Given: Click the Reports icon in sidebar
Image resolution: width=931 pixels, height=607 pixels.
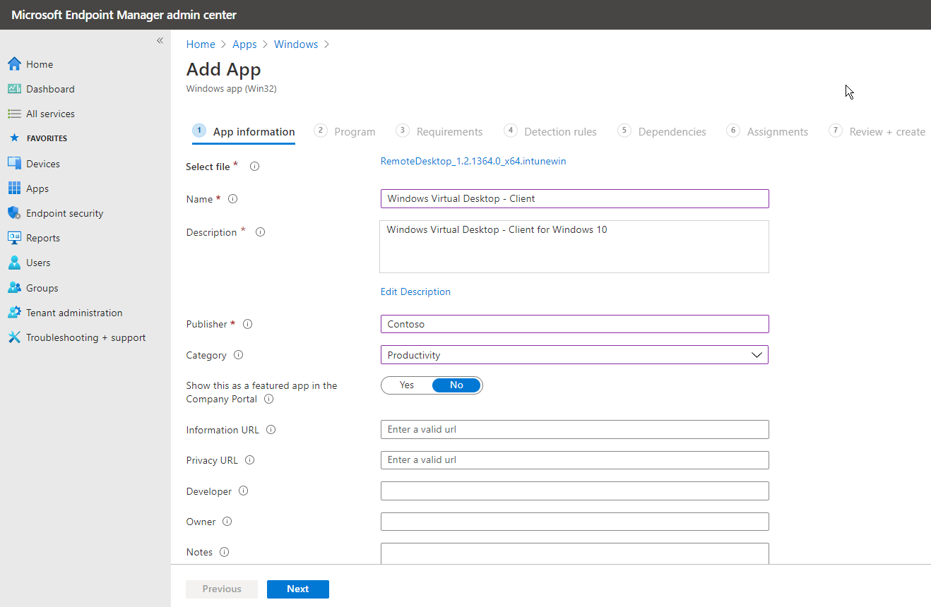Looking at the screenshot, I should point(14,238).
